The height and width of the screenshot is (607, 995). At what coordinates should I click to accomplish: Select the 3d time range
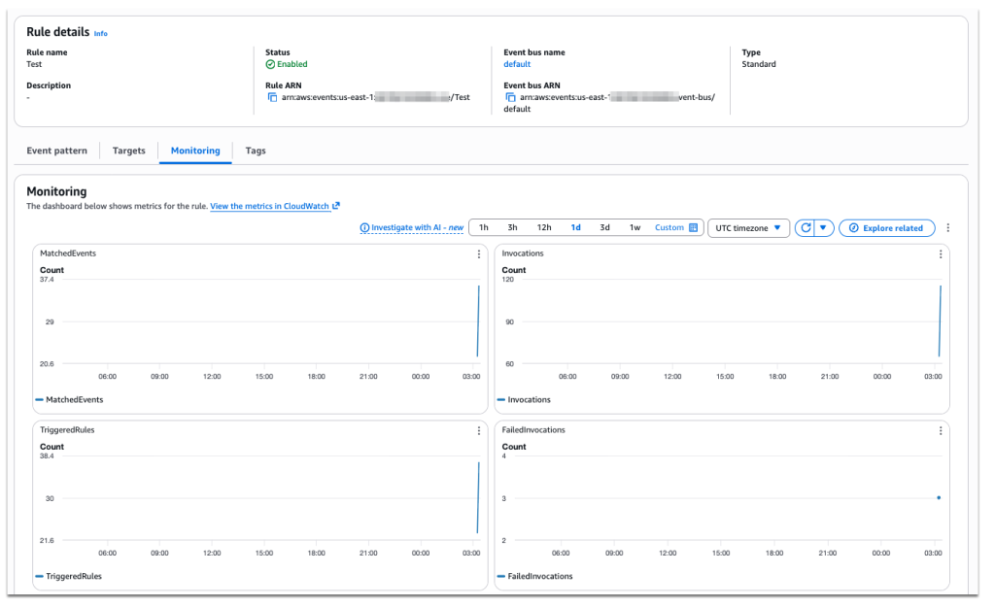click(x=604, y=228)
